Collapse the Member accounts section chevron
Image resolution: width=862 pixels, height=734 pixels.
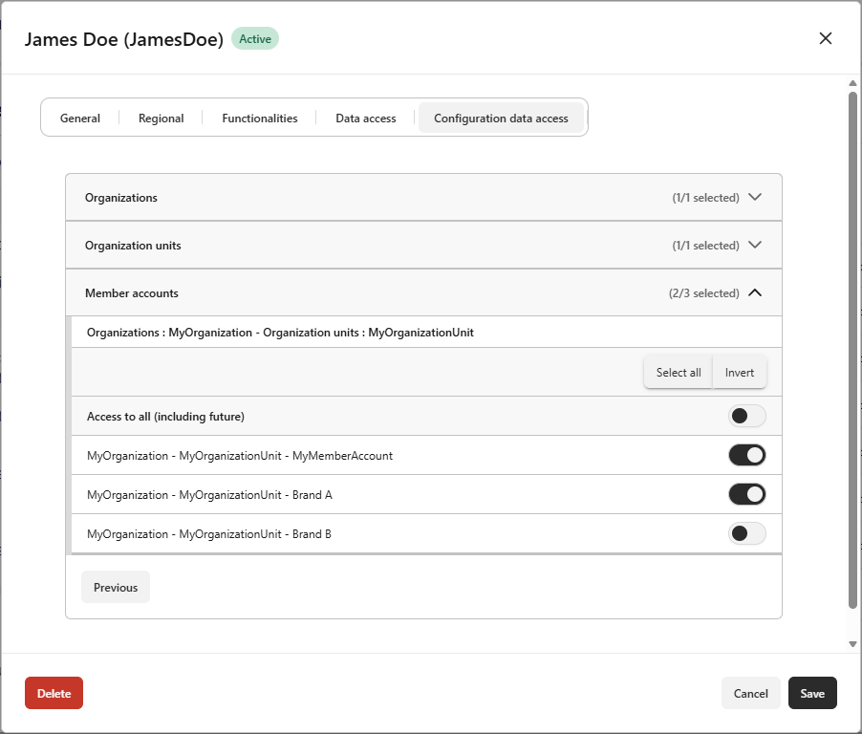tap(755, 293)
